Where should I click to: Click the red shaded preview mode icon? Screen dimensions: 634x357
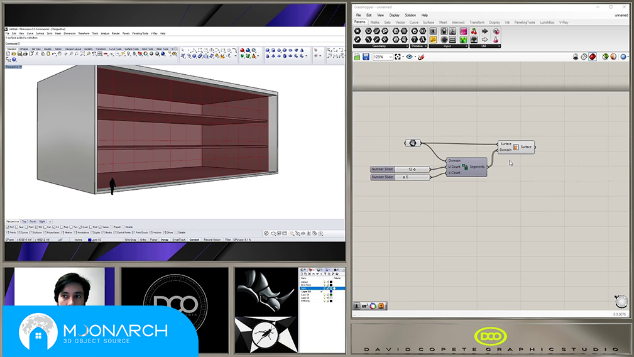coord(593,57)
